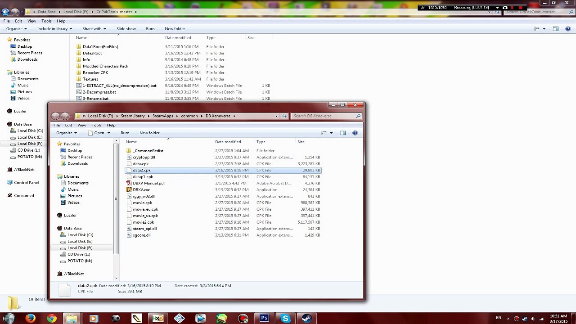Click New folder in DB Xenoverse toolbar
The height and width of the screenshot is (324, 576).
click(149, 133)
